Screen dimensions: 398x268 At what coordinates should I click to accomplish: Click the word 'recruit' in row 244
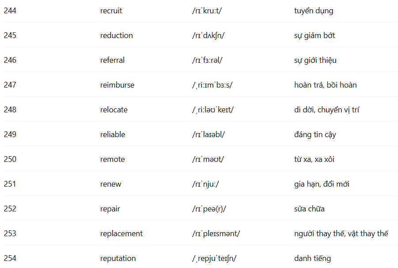click(111, 11)
